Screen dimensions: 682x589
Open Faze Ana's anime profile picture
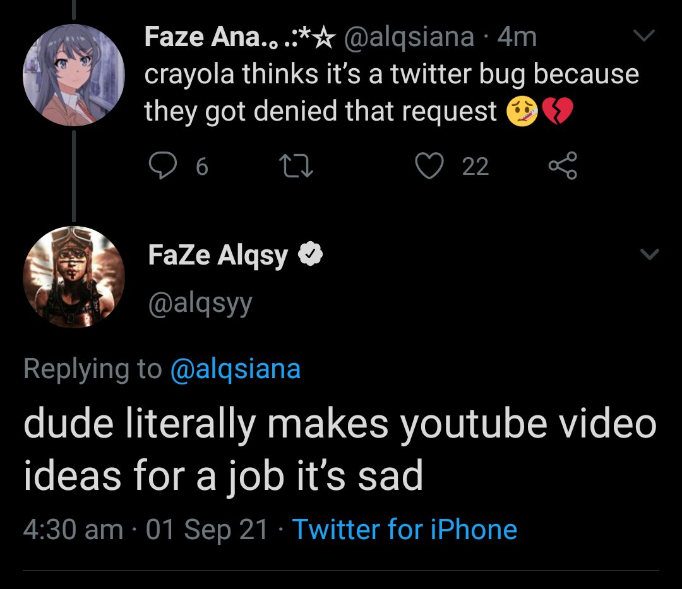point(74,75)
